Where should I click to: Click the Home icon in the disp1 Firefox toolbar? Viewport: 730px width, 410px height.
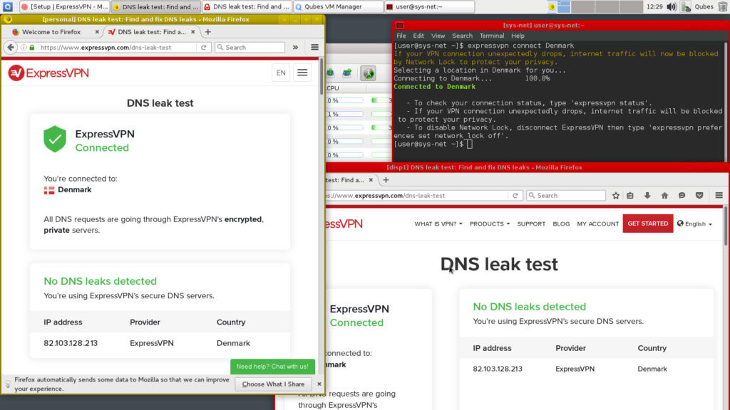[x=665, y=196]
